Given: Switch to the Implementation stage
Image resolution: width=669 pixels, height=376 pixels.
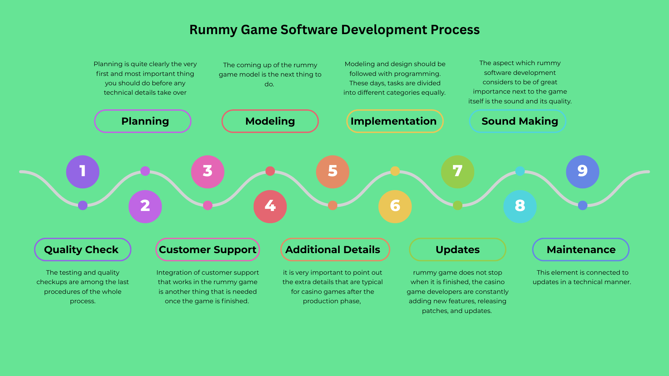Looking at the screenshot, I should tap(395, 121).
